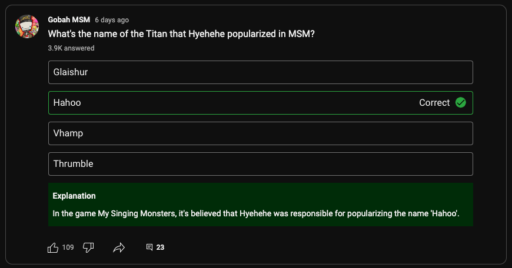Select the Glaishur answer option
This screenshot has width=512, height=268.
point(260,72)
